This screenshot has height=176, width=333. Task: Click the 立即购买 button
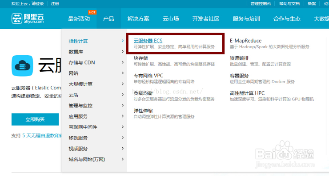point(35,119)
